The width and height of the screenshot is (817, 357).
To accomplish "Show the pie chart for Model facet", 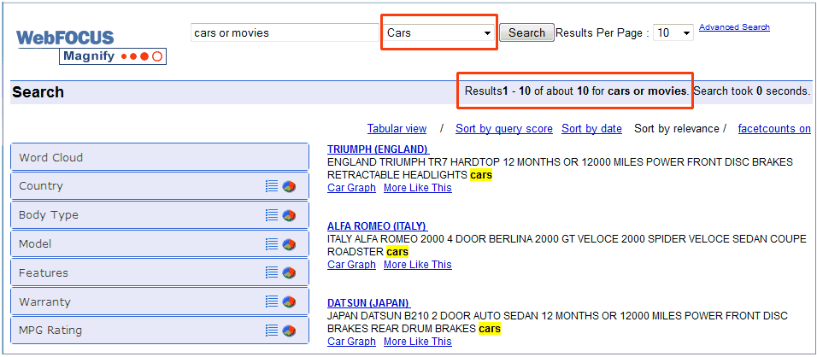I will tap(289, 244).
